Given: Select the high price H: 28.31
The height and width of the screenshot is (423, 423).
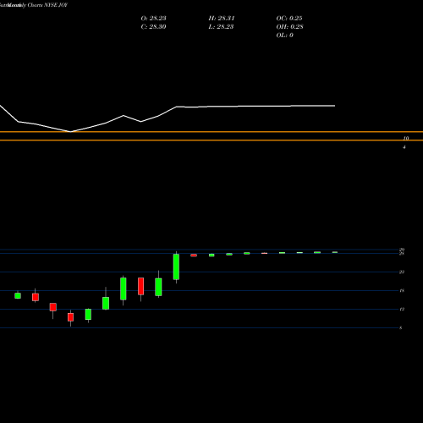Looking at the screenshot, I should [222, 19].
